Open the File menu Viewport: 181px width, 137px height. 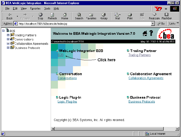pyautogui.click(x=7, y=8)
